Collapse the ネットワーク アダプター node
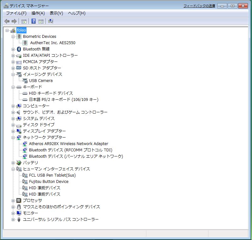This screenshot has width=252, height=240. tap(13, 138)
